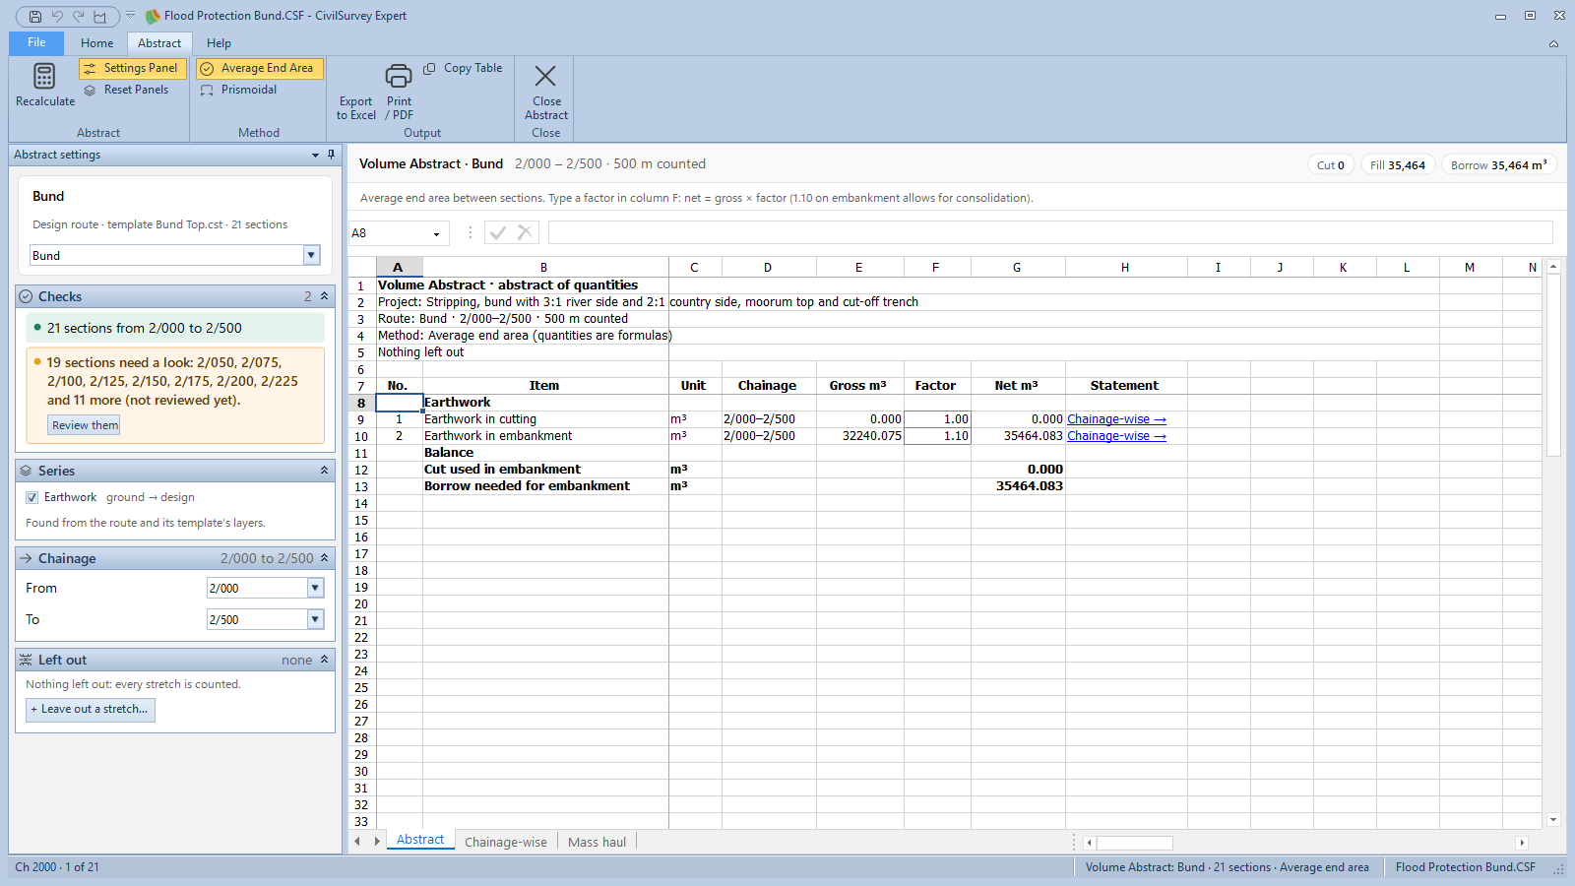Open the Abstract settings panel options arrow
This screenshot has height=886, width=1575.
point(315,155)
